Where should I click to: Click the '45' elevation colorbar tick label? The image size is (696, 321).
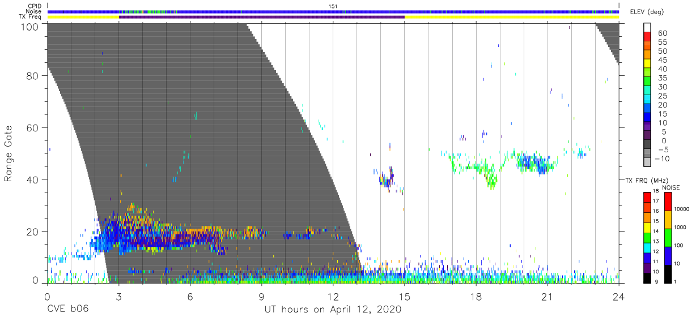(663, 61)
